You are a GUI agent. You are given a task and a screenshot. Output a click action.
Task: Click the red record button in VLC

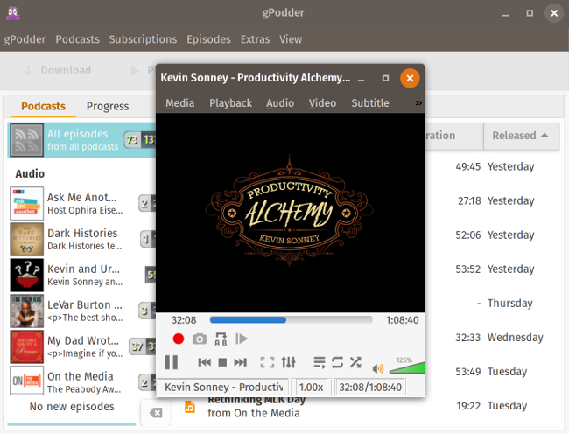[179, 339]
